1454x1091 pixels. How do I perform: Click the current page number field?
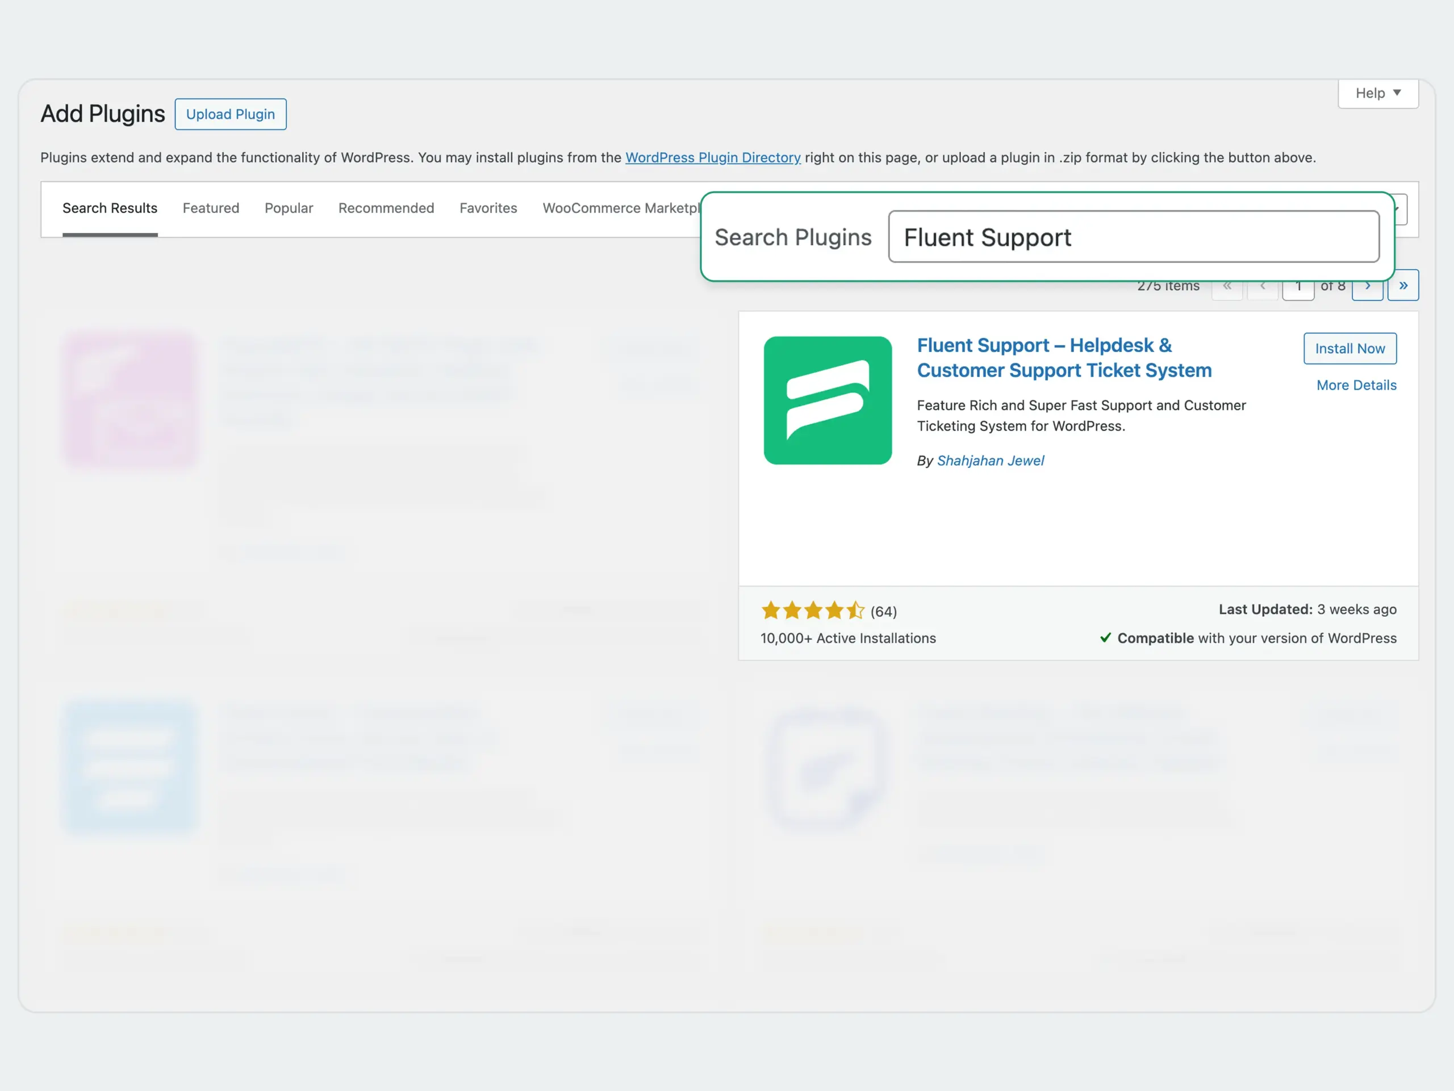(x=1298, y=289)
